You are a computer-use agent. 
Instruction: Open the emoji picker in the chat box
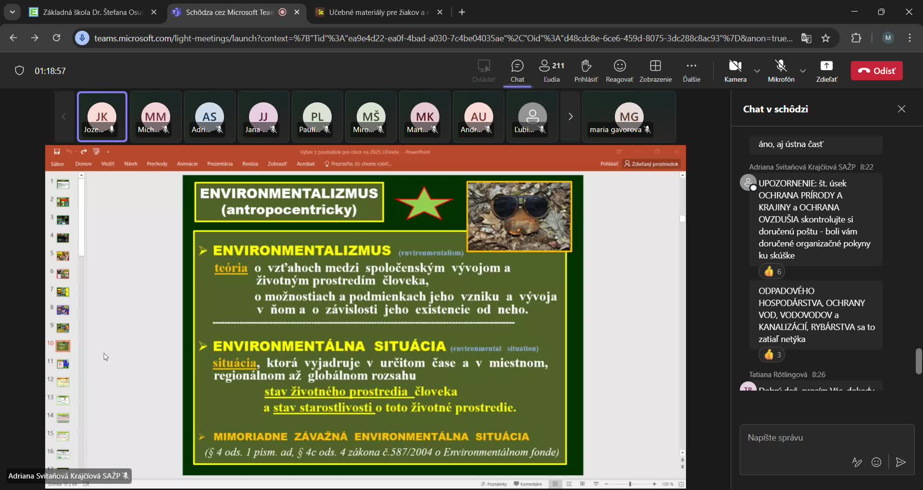pyautogui.click(x=877, y=462)
